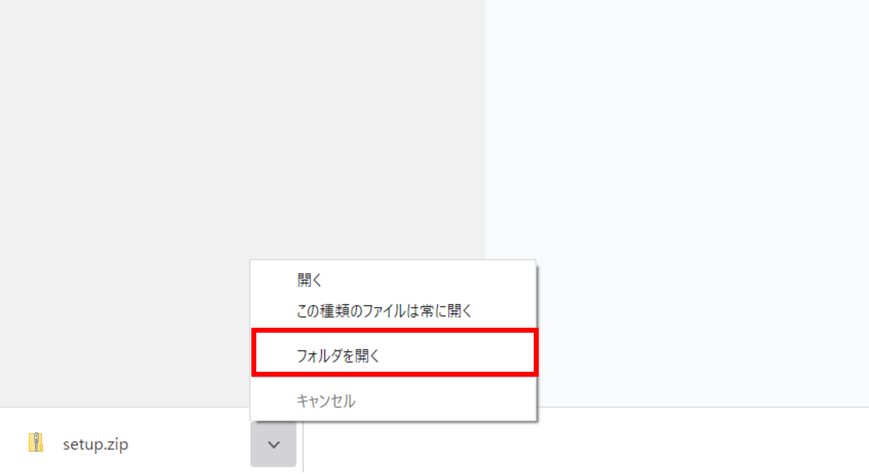Click the zipper graphic of setup.zip
This screenshot has width=869, height=474.
click(x=36, y=442)
